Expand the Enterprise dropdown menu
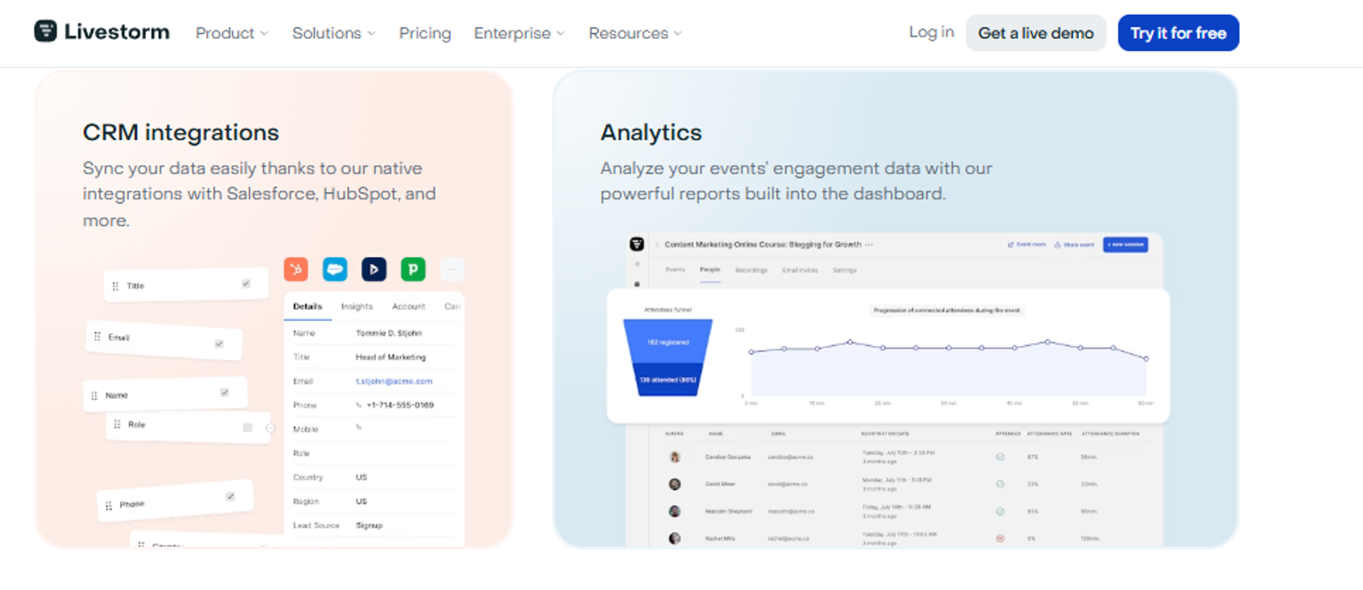The image size is (1363, 590). [520, 33]
